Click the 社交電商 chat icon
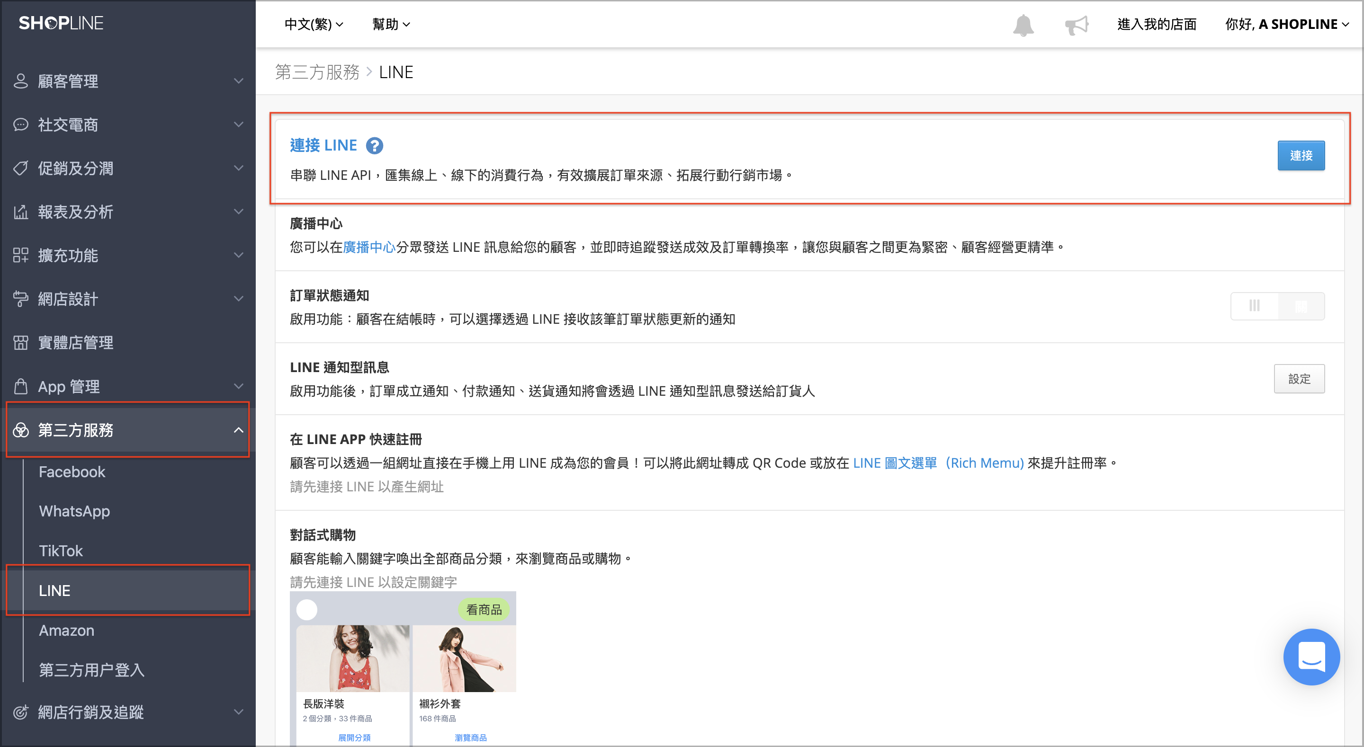The image size is (1364, 747). pyautogui.click(x=21, y=124)
